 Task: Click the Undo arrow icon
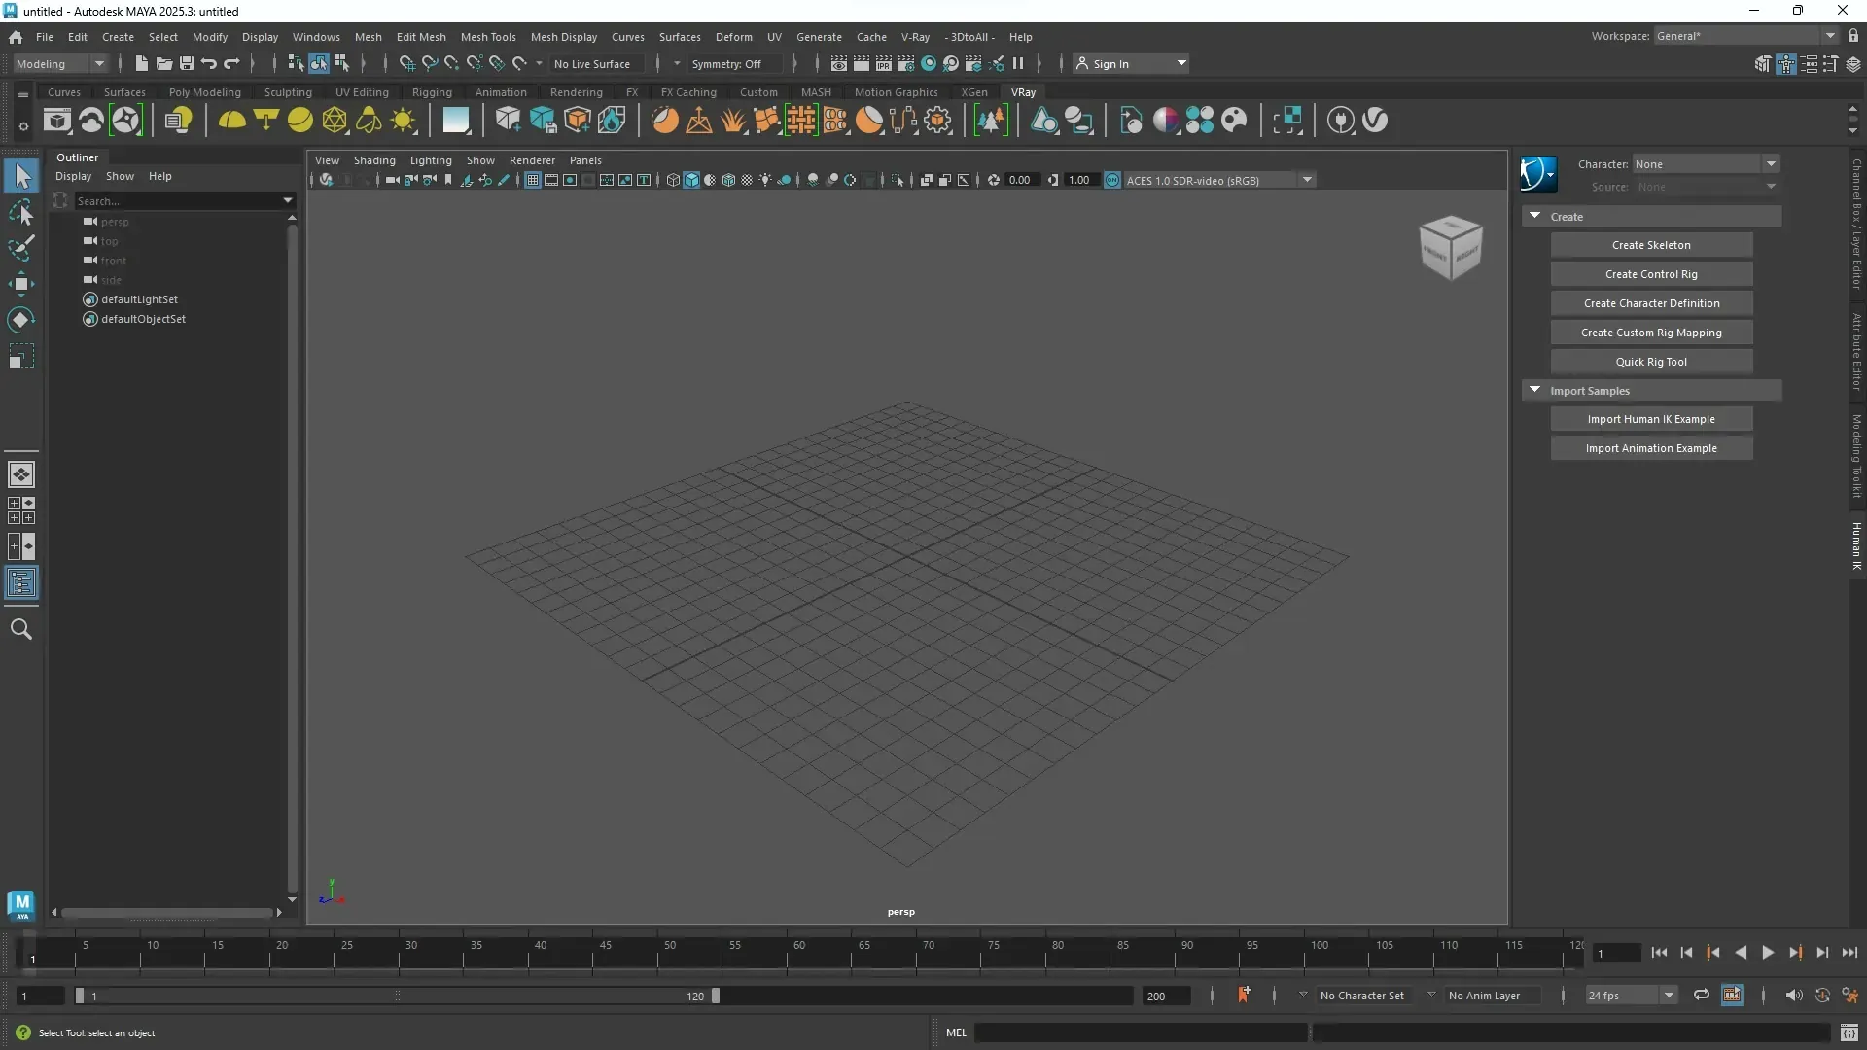(209, 64)
